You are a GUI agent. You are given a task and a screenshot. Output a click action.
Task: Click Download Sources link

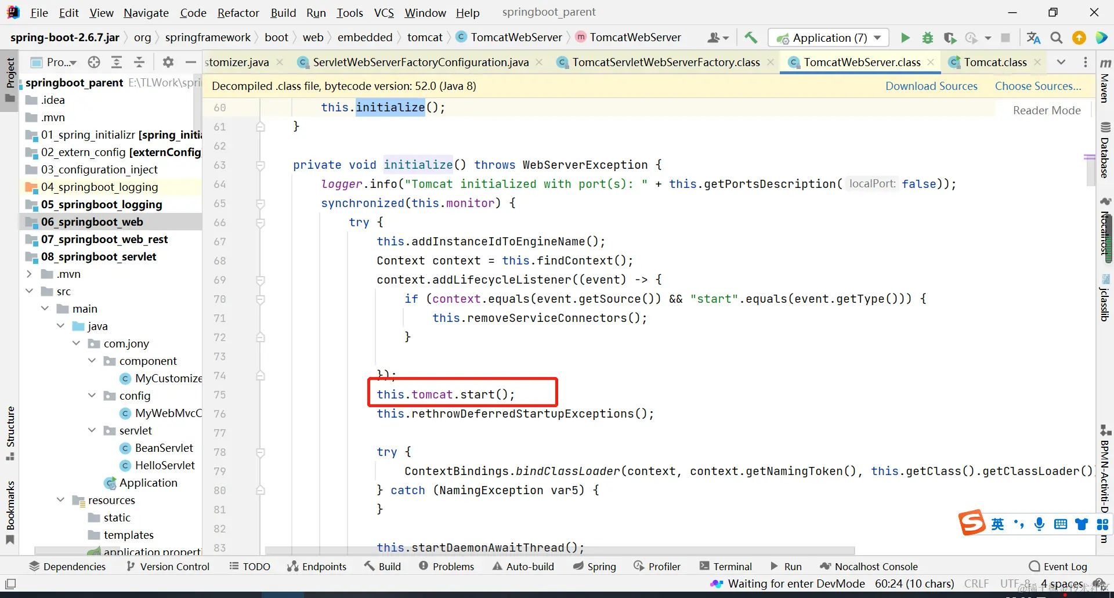click(x=931, y=86)
